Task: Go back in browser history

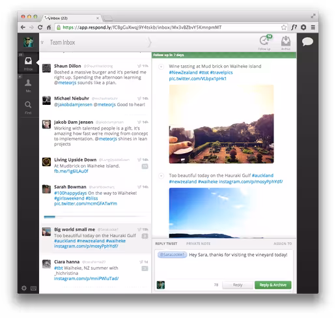Action: [x=23, y=27]
